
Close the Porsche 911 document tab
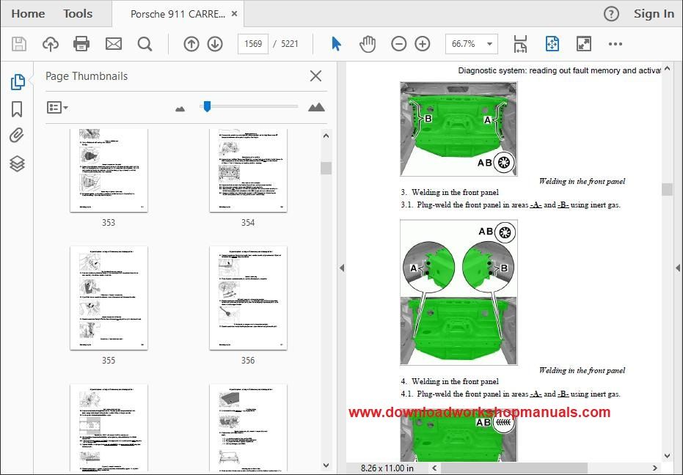click(x=234, y=14)
